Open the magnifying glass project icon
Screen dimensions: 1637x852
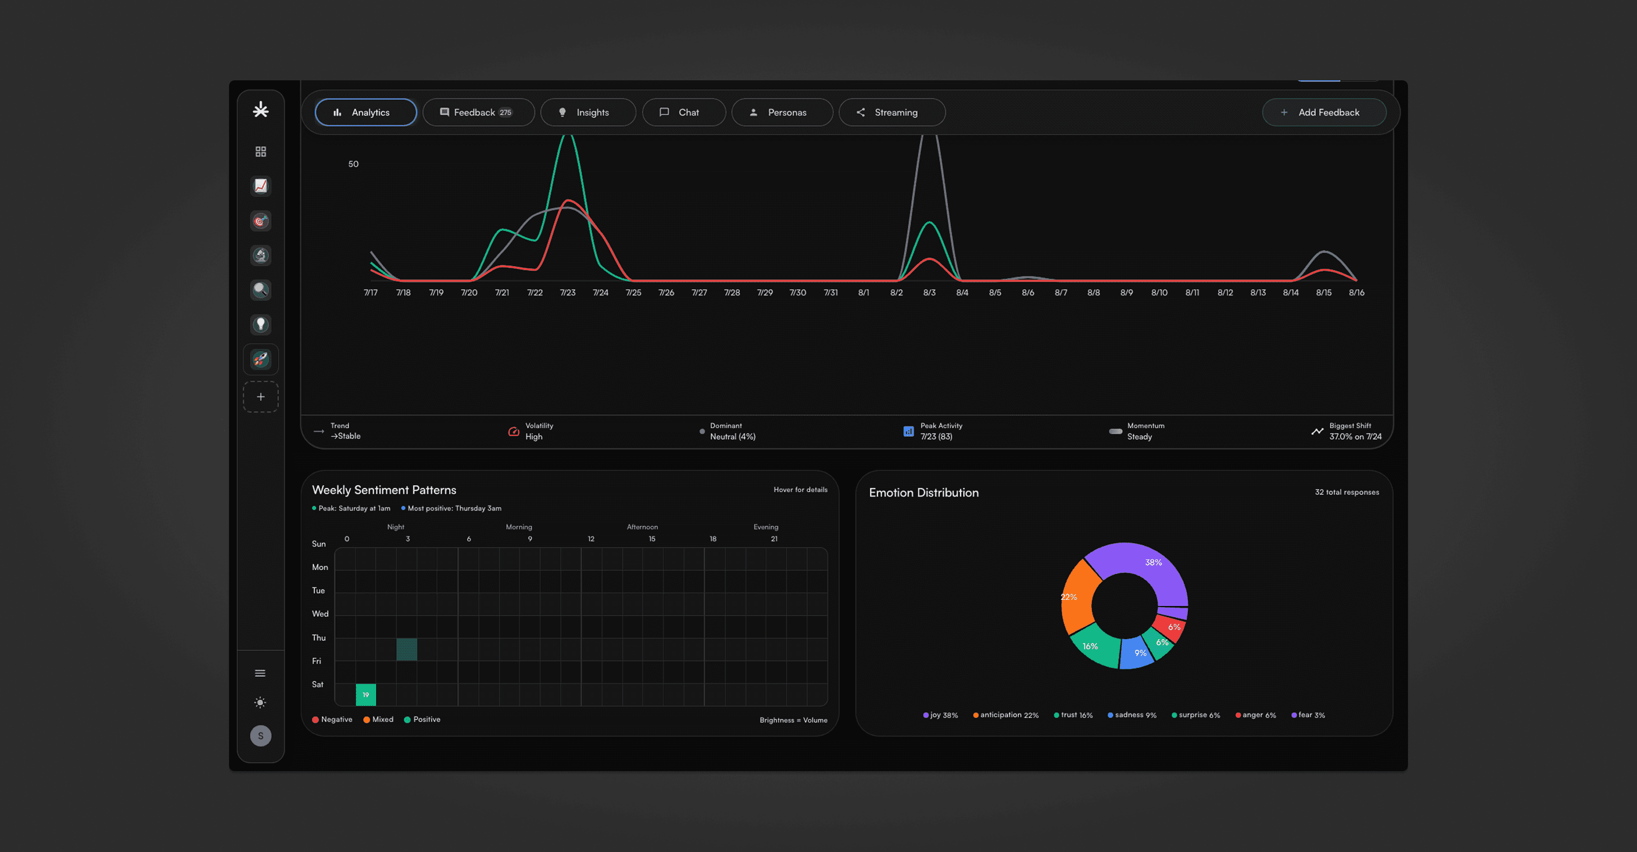click(x=260, y=290)
